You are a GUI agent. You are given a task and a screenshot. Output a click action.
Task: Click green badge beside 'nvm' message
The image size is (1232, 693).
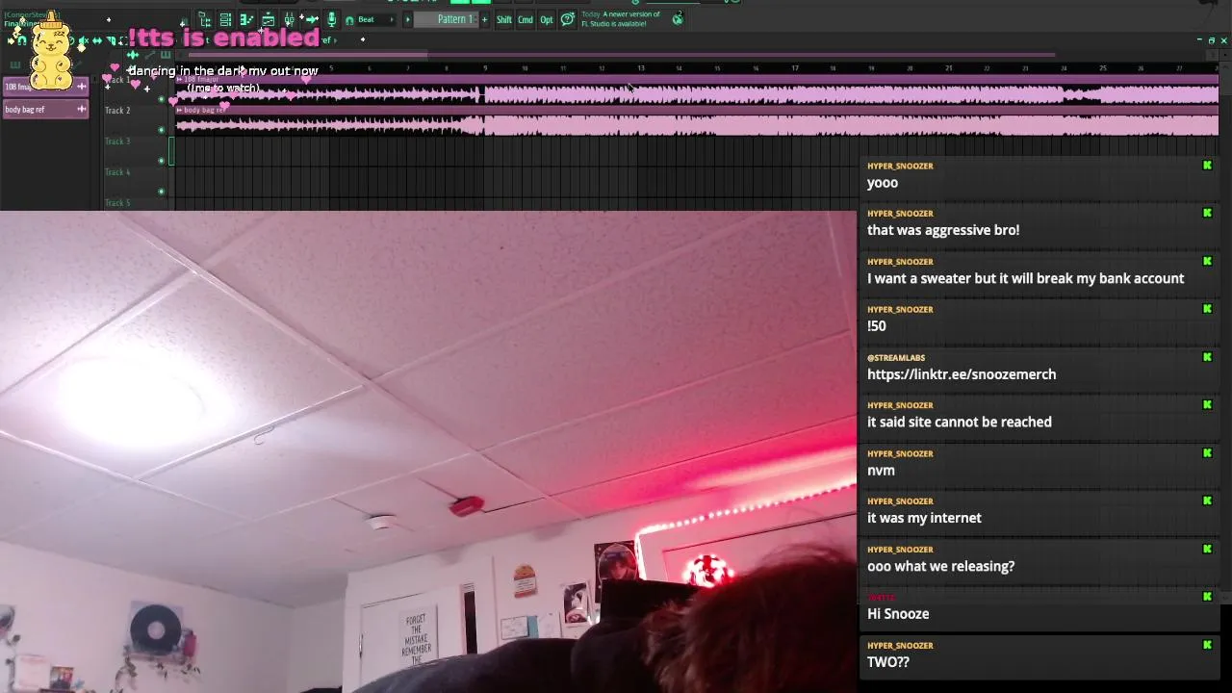pyautogui.click(x=1207, y=452)
